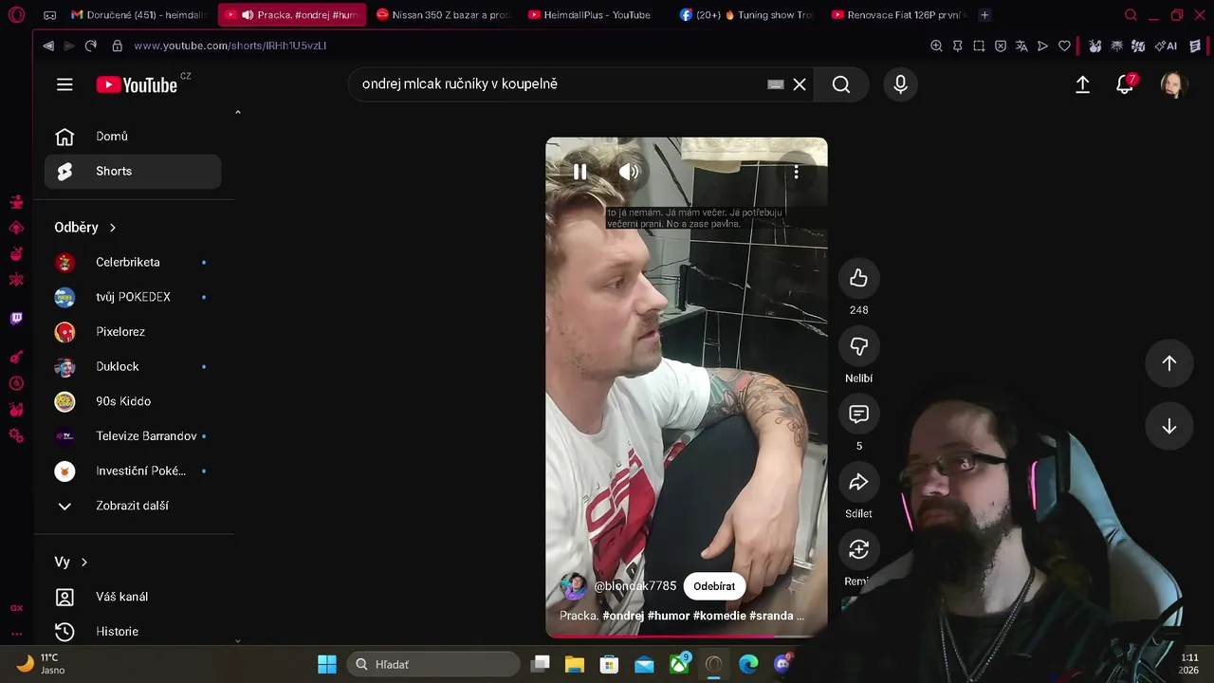The height and width of the screenshot is (683, 1214).
Task: Open the upload/create button
Action: [x=1082, y=84]
